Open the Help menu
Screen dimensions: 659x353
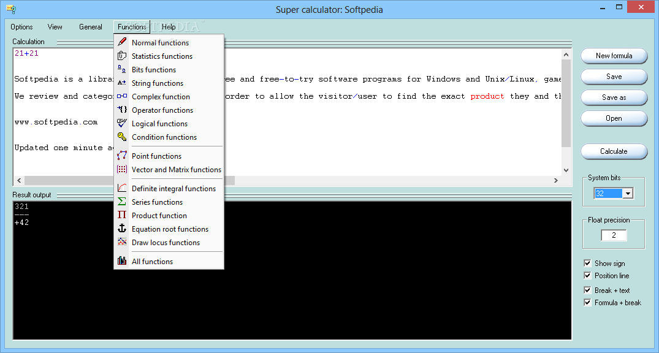tap(169, 27)
